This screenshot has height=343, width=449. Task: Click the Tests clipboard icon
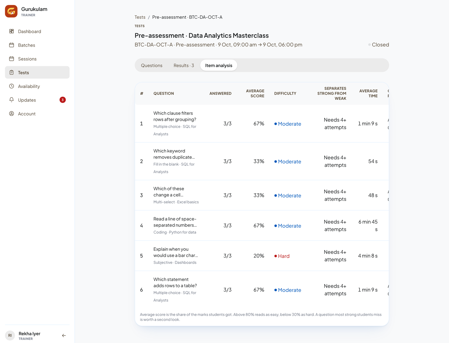pyautogui.click(x=12, y=72)
